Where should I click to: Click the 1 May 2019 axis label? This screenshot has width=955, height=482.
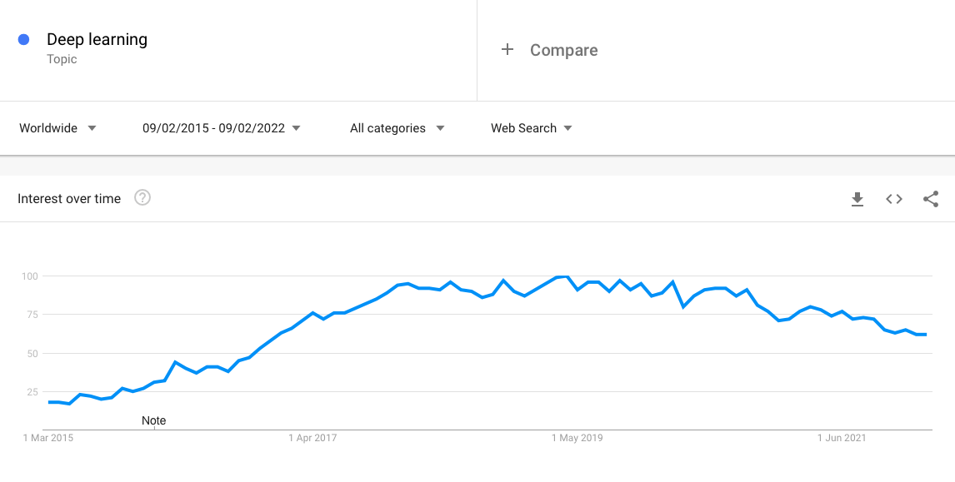point(576,438)
